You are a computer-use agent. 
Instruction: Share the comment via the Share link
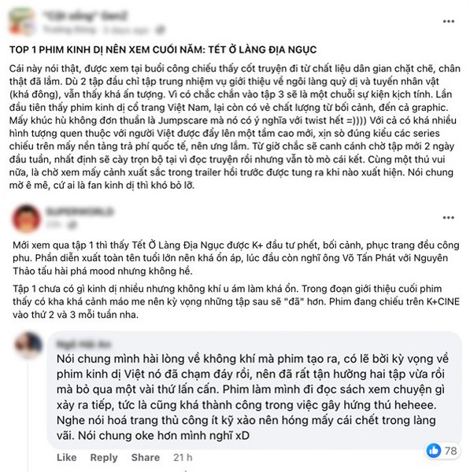coord(146,457)
